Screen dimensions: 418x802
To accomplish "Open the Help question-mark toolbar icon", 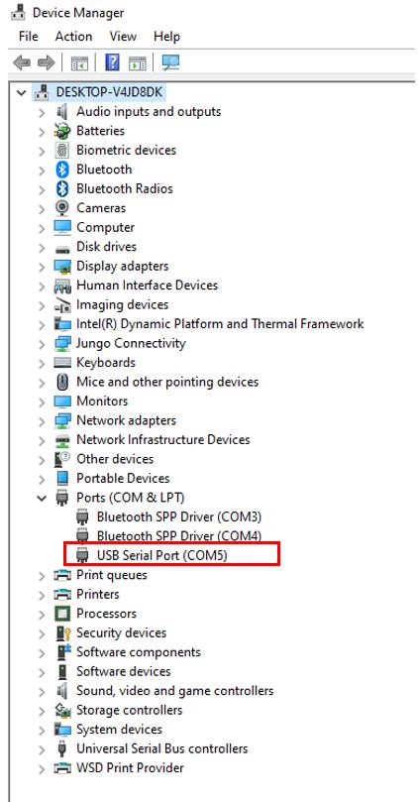I will [112, 62].
